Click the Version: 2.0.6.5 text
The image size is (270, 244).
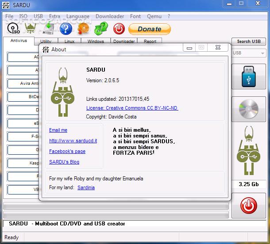click(103, 80)
